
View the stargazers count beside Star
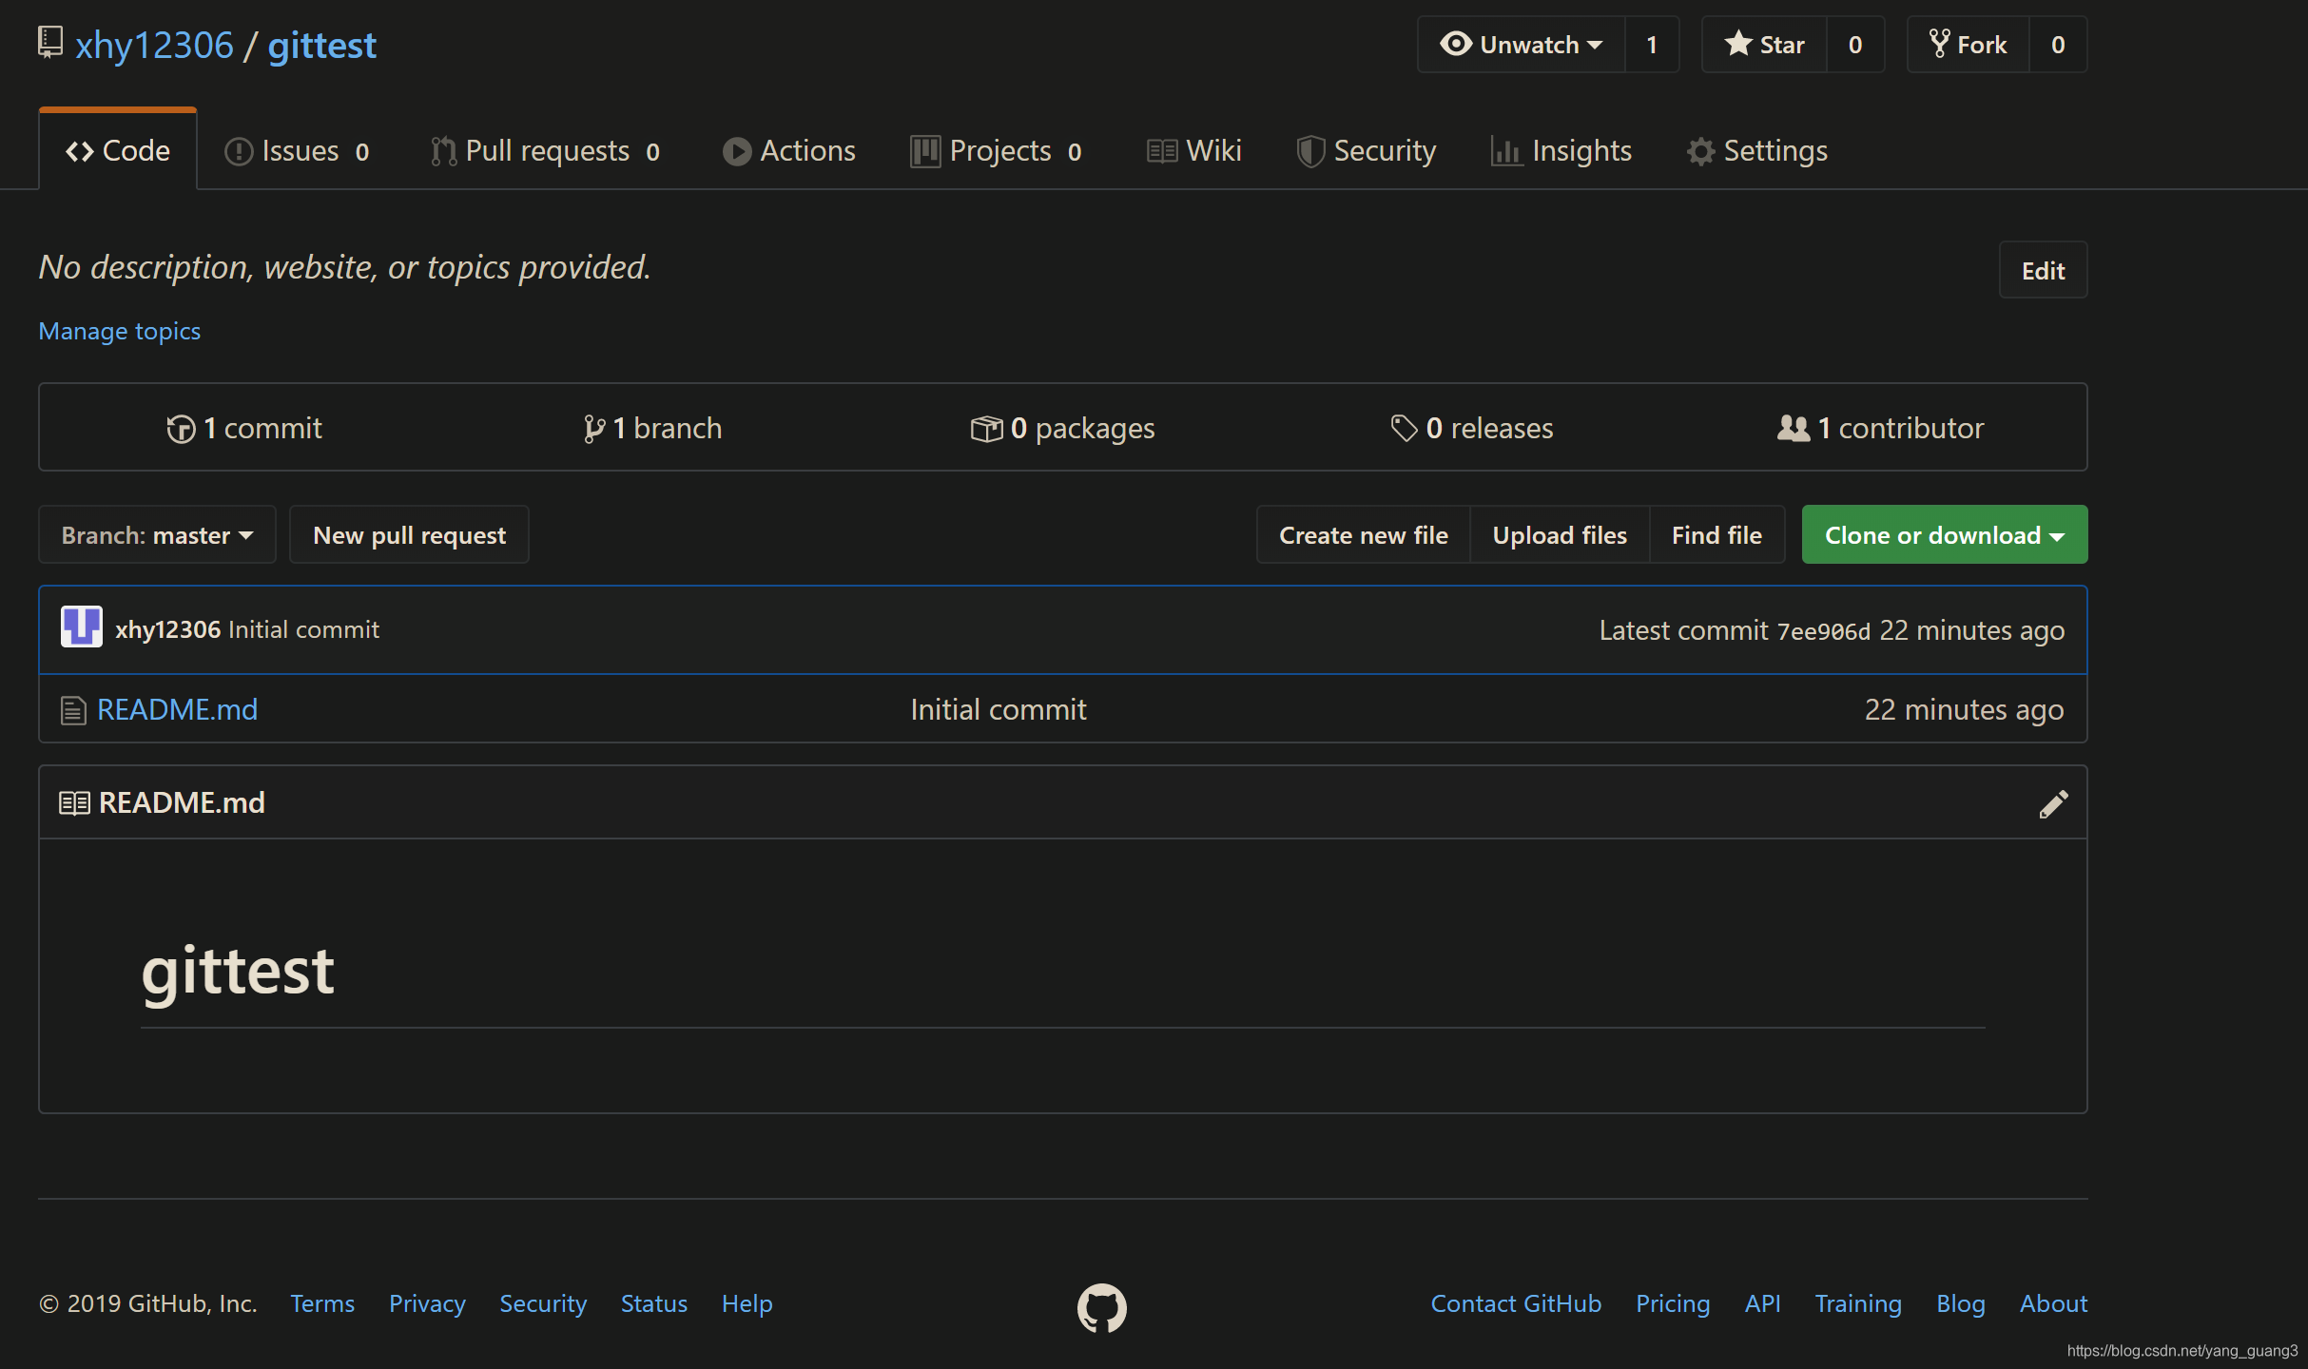[1855, 45]
